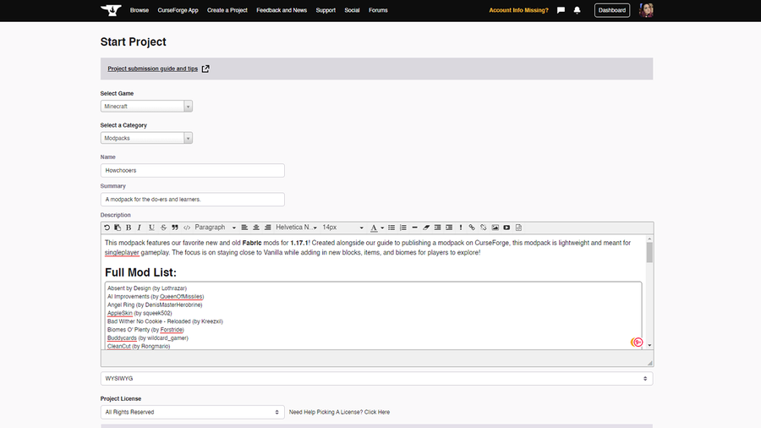Insert a link with the chain icon
Image resolution: width=761 pixels, height=428 pixels.
(472, 228)
